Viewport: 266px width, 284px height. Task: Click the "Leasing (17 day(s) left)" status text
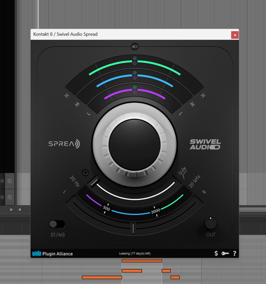[135, 253]
